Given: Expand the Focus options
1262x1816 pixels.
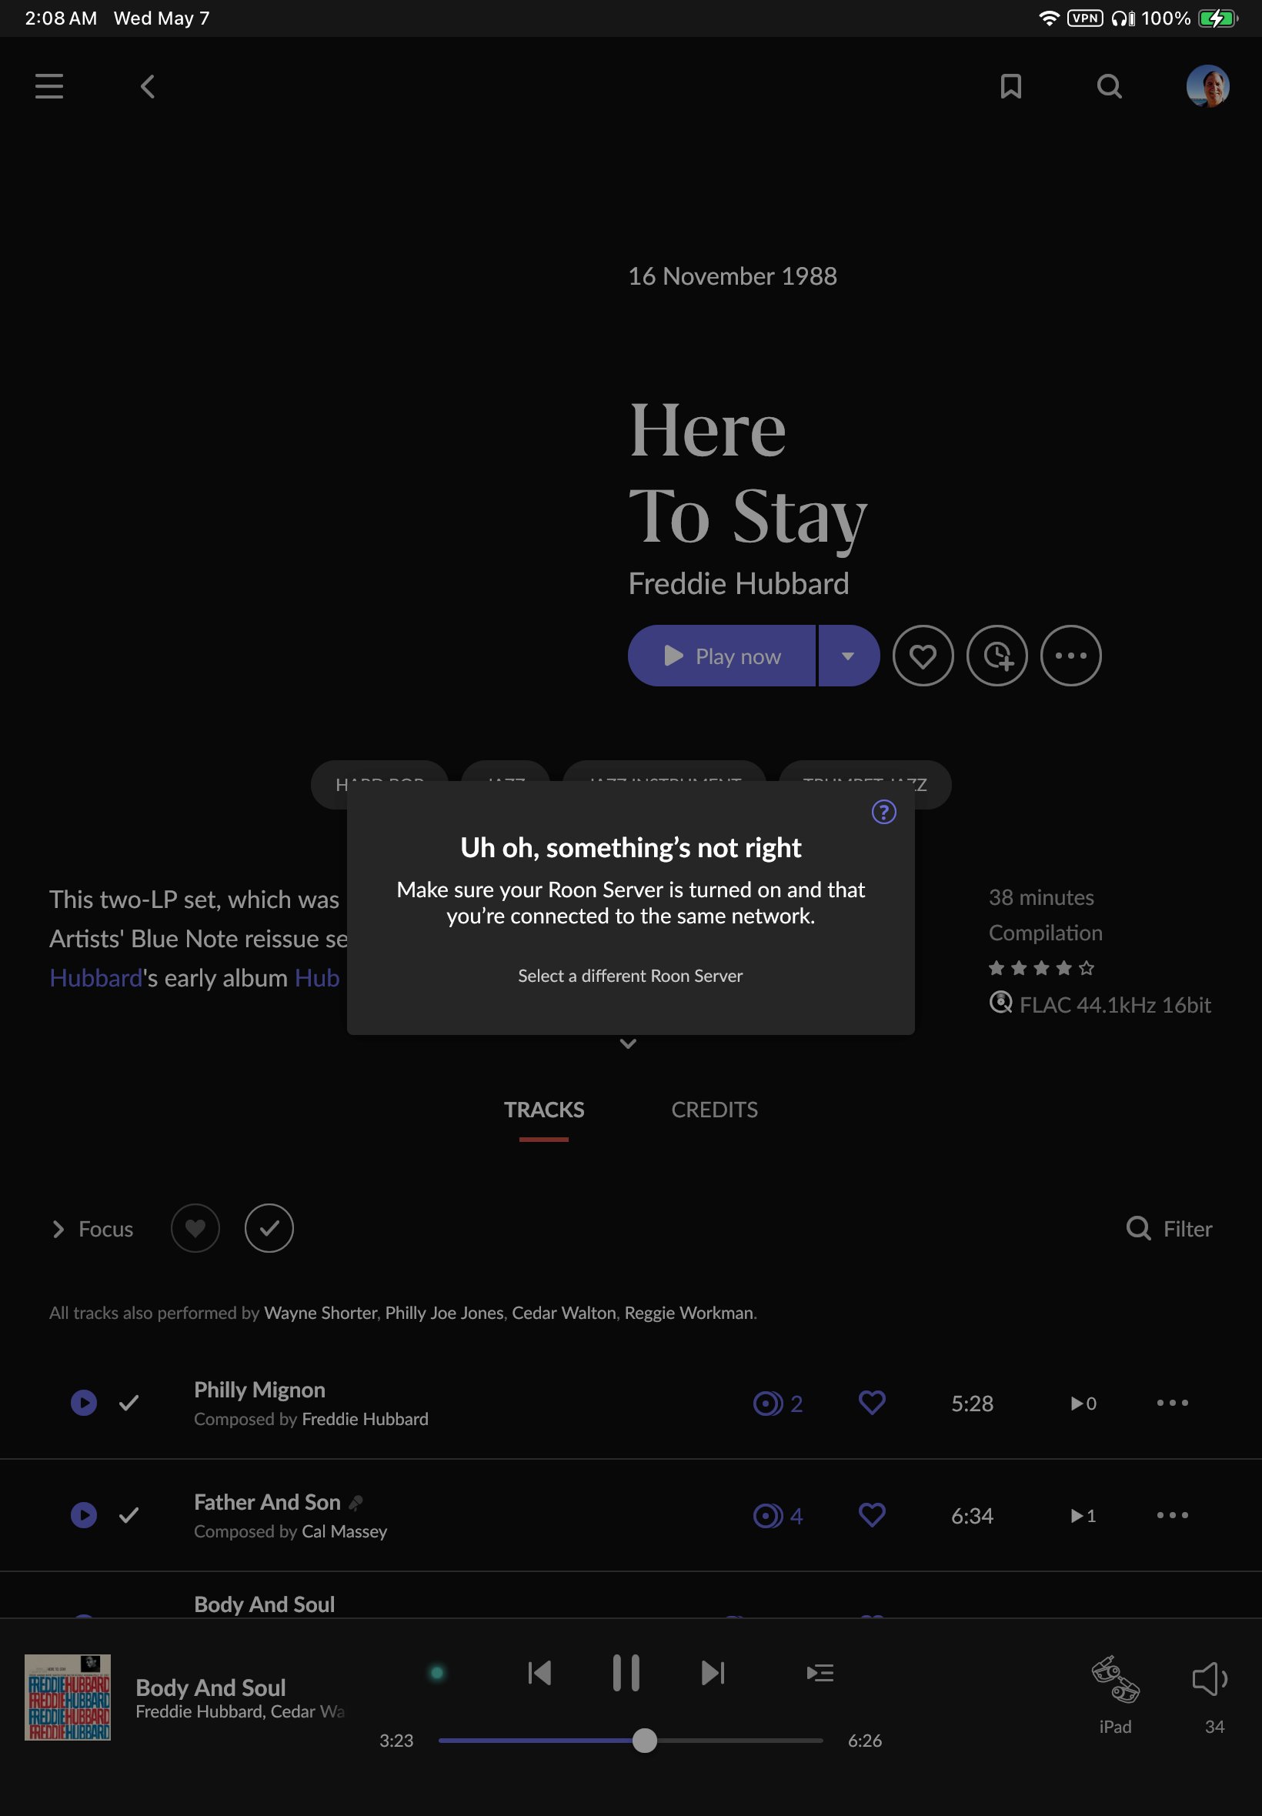Looking at the screenshot, I should [x=92, y=1229].
